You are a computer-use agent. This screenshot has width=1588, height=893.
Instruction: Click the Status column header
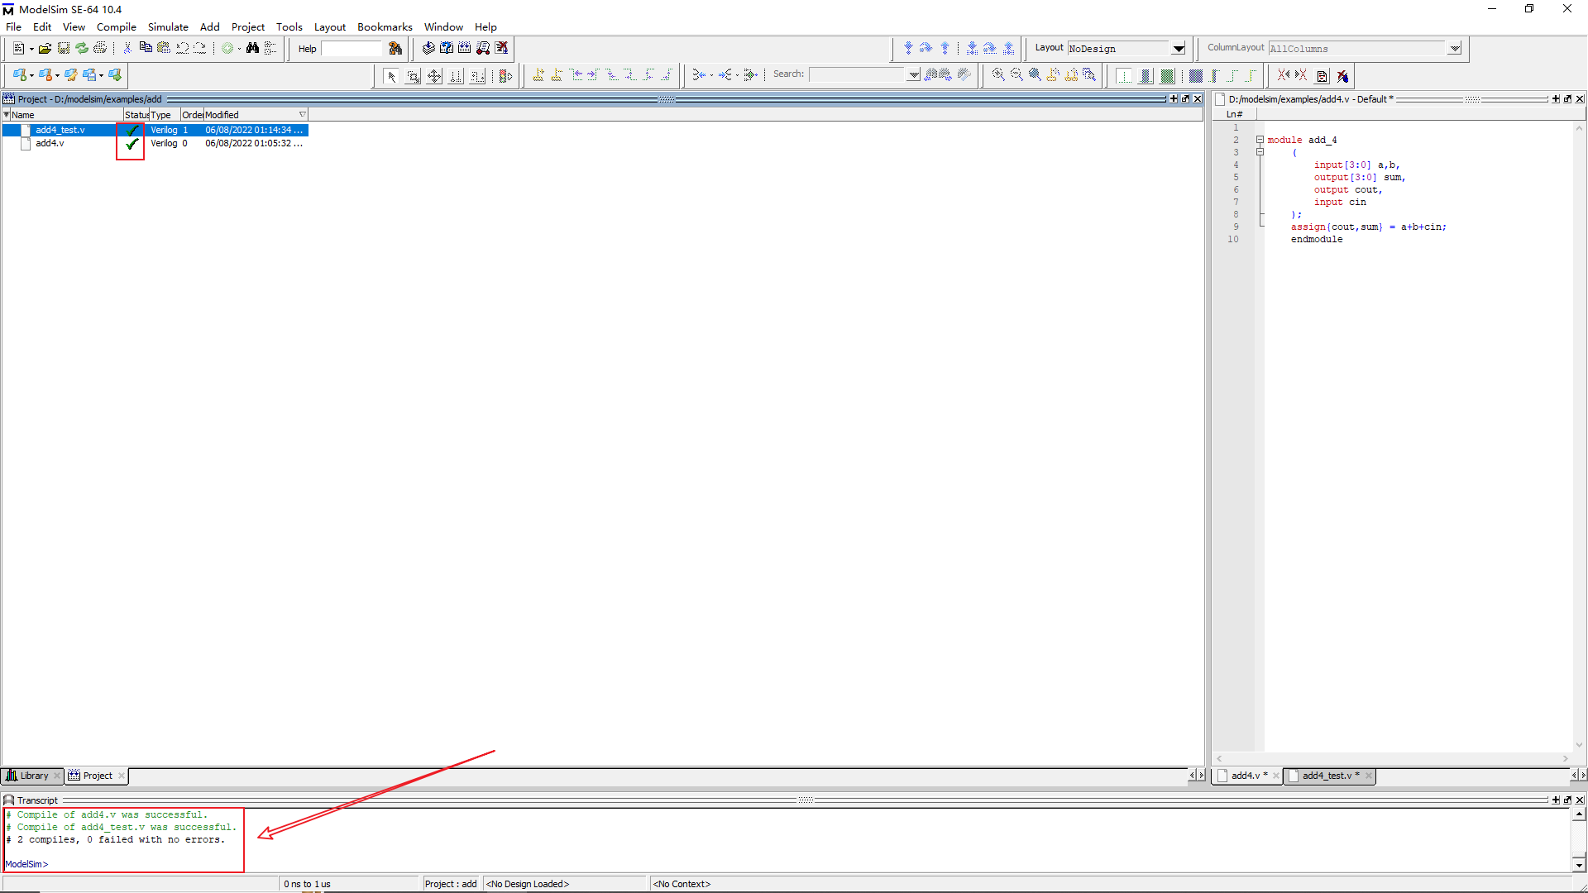[x=136, y=115]
